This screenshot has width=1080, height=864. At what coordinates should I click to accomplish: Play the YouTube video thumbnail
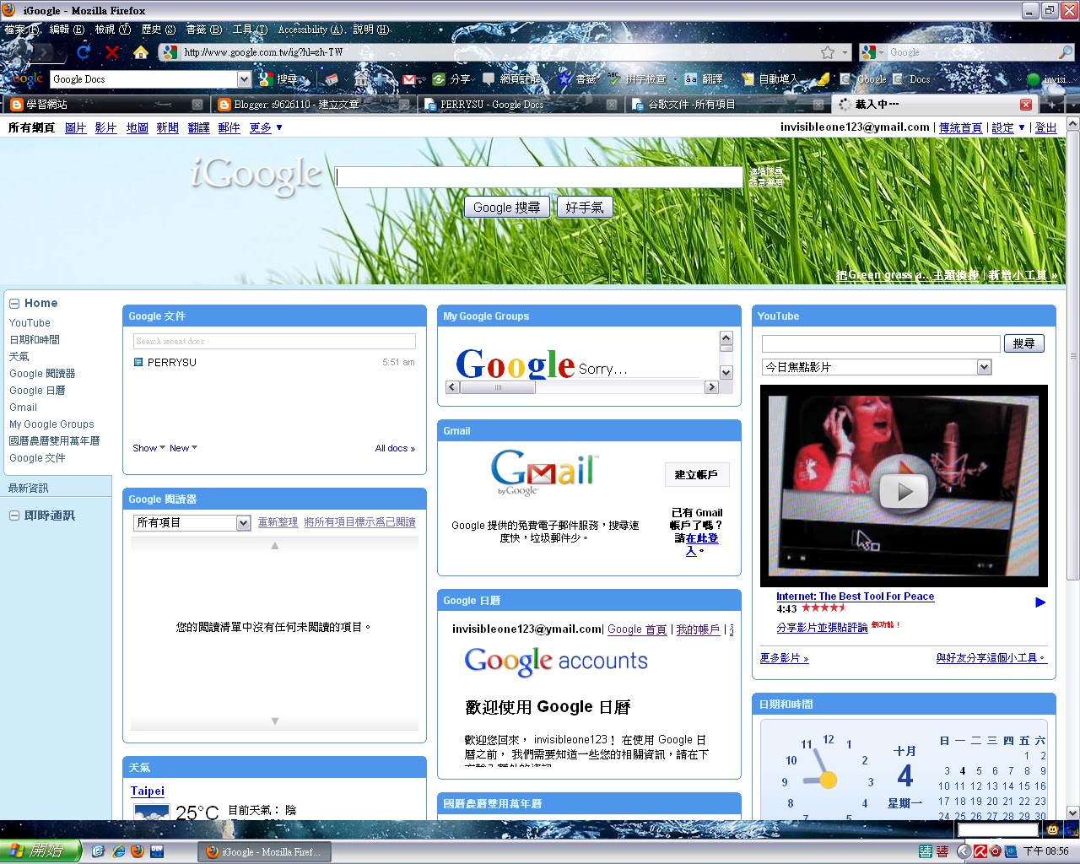pyautogui.click(x=904, y=491)
